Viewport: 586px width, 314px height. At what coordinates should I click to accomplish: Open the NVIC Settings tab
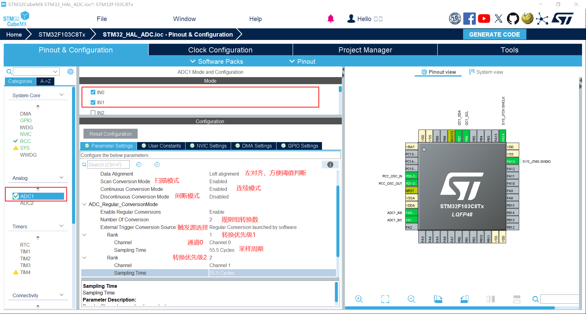tap(208, 146)
